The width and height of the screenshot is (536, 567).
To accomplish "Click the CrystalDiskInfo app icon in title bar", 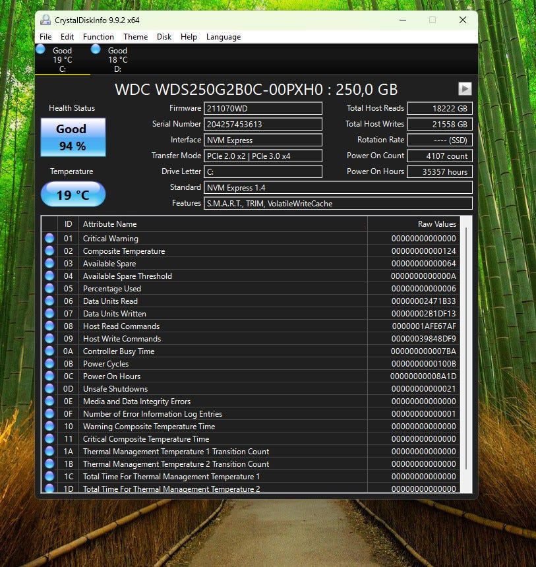I will pos(45,20).
